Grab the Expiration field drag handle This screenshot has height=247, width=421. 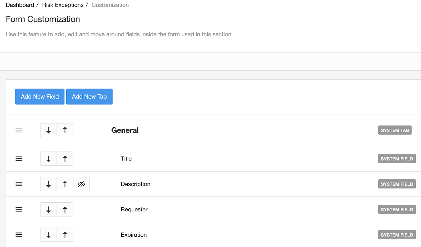(x=19, y=235)
